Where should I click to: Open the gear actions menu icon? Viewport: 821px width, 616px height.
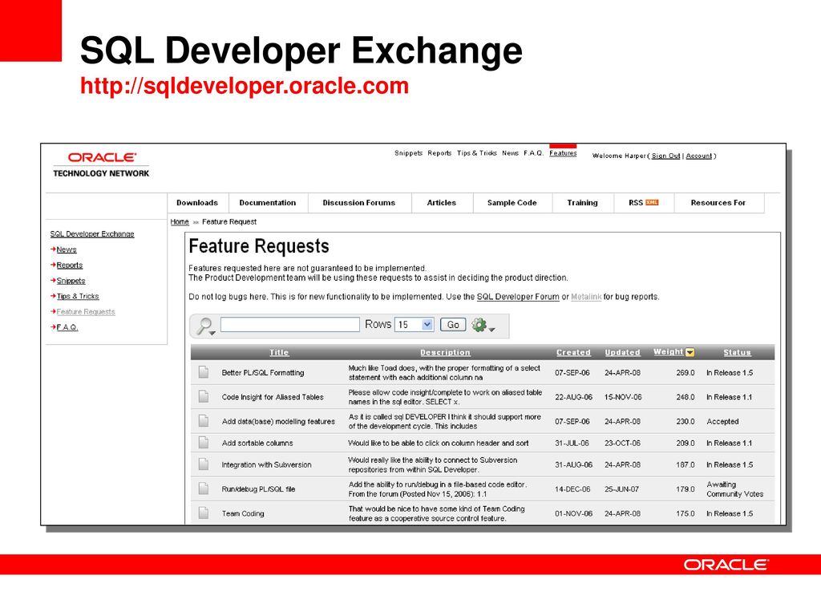coord(479,325)
